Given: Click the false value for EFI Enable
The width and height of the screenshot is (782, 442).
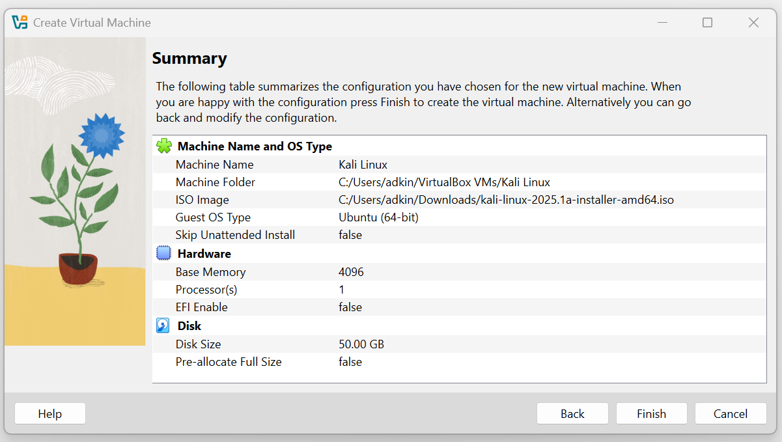Looking at the screenshot, I should (x=350, y=307).
